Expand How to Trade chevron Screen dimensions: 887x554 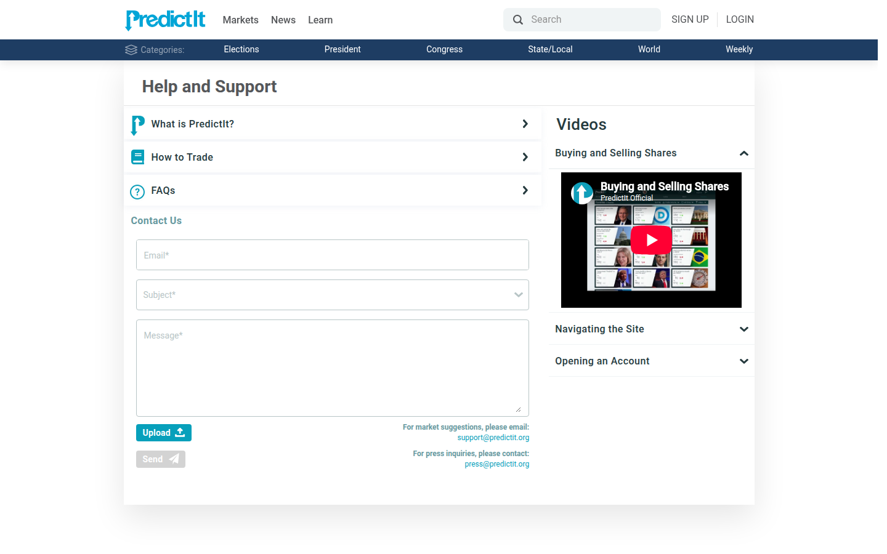click(x=525, y=157)
